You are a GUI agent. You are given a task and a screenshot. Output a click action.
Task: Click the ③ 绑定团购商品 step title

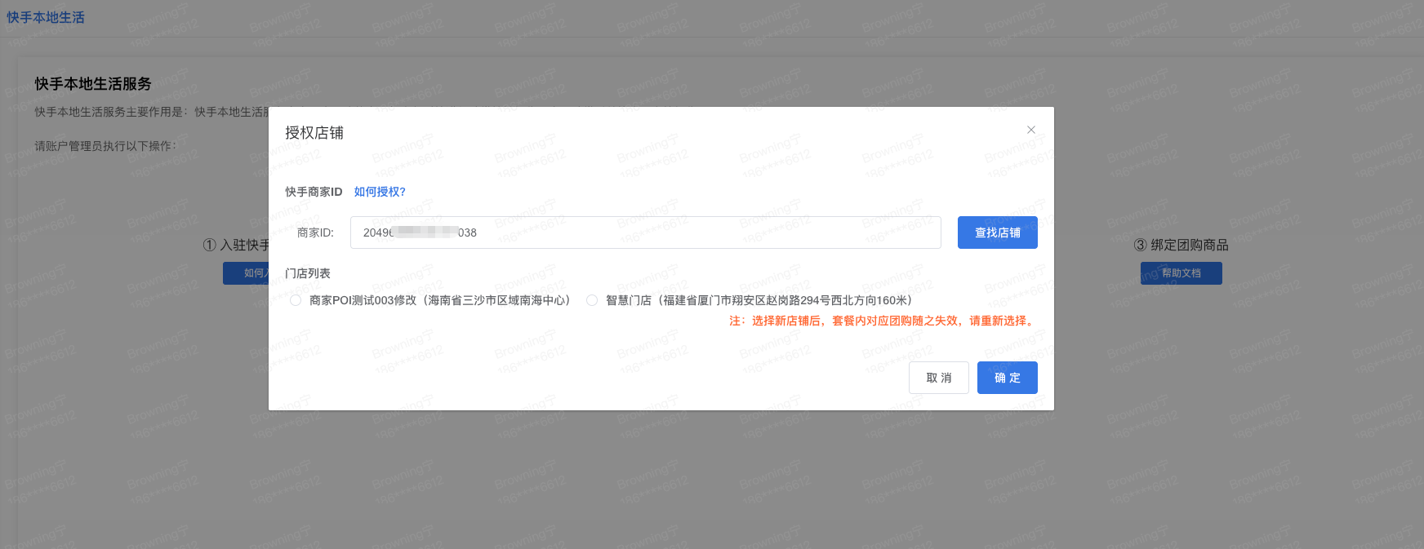click(x=1181, y=245)
